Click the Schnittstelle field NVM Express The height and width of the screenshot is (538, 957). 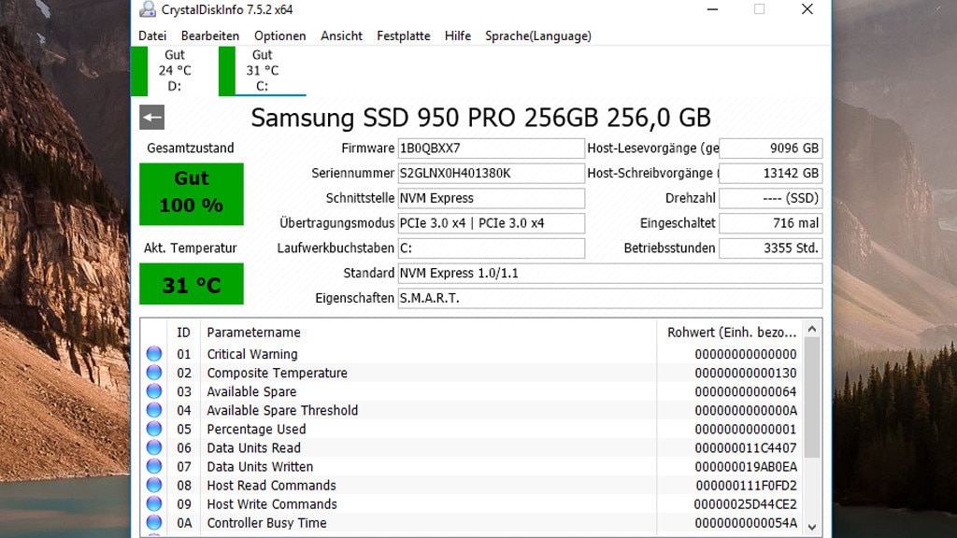(492, 198)
